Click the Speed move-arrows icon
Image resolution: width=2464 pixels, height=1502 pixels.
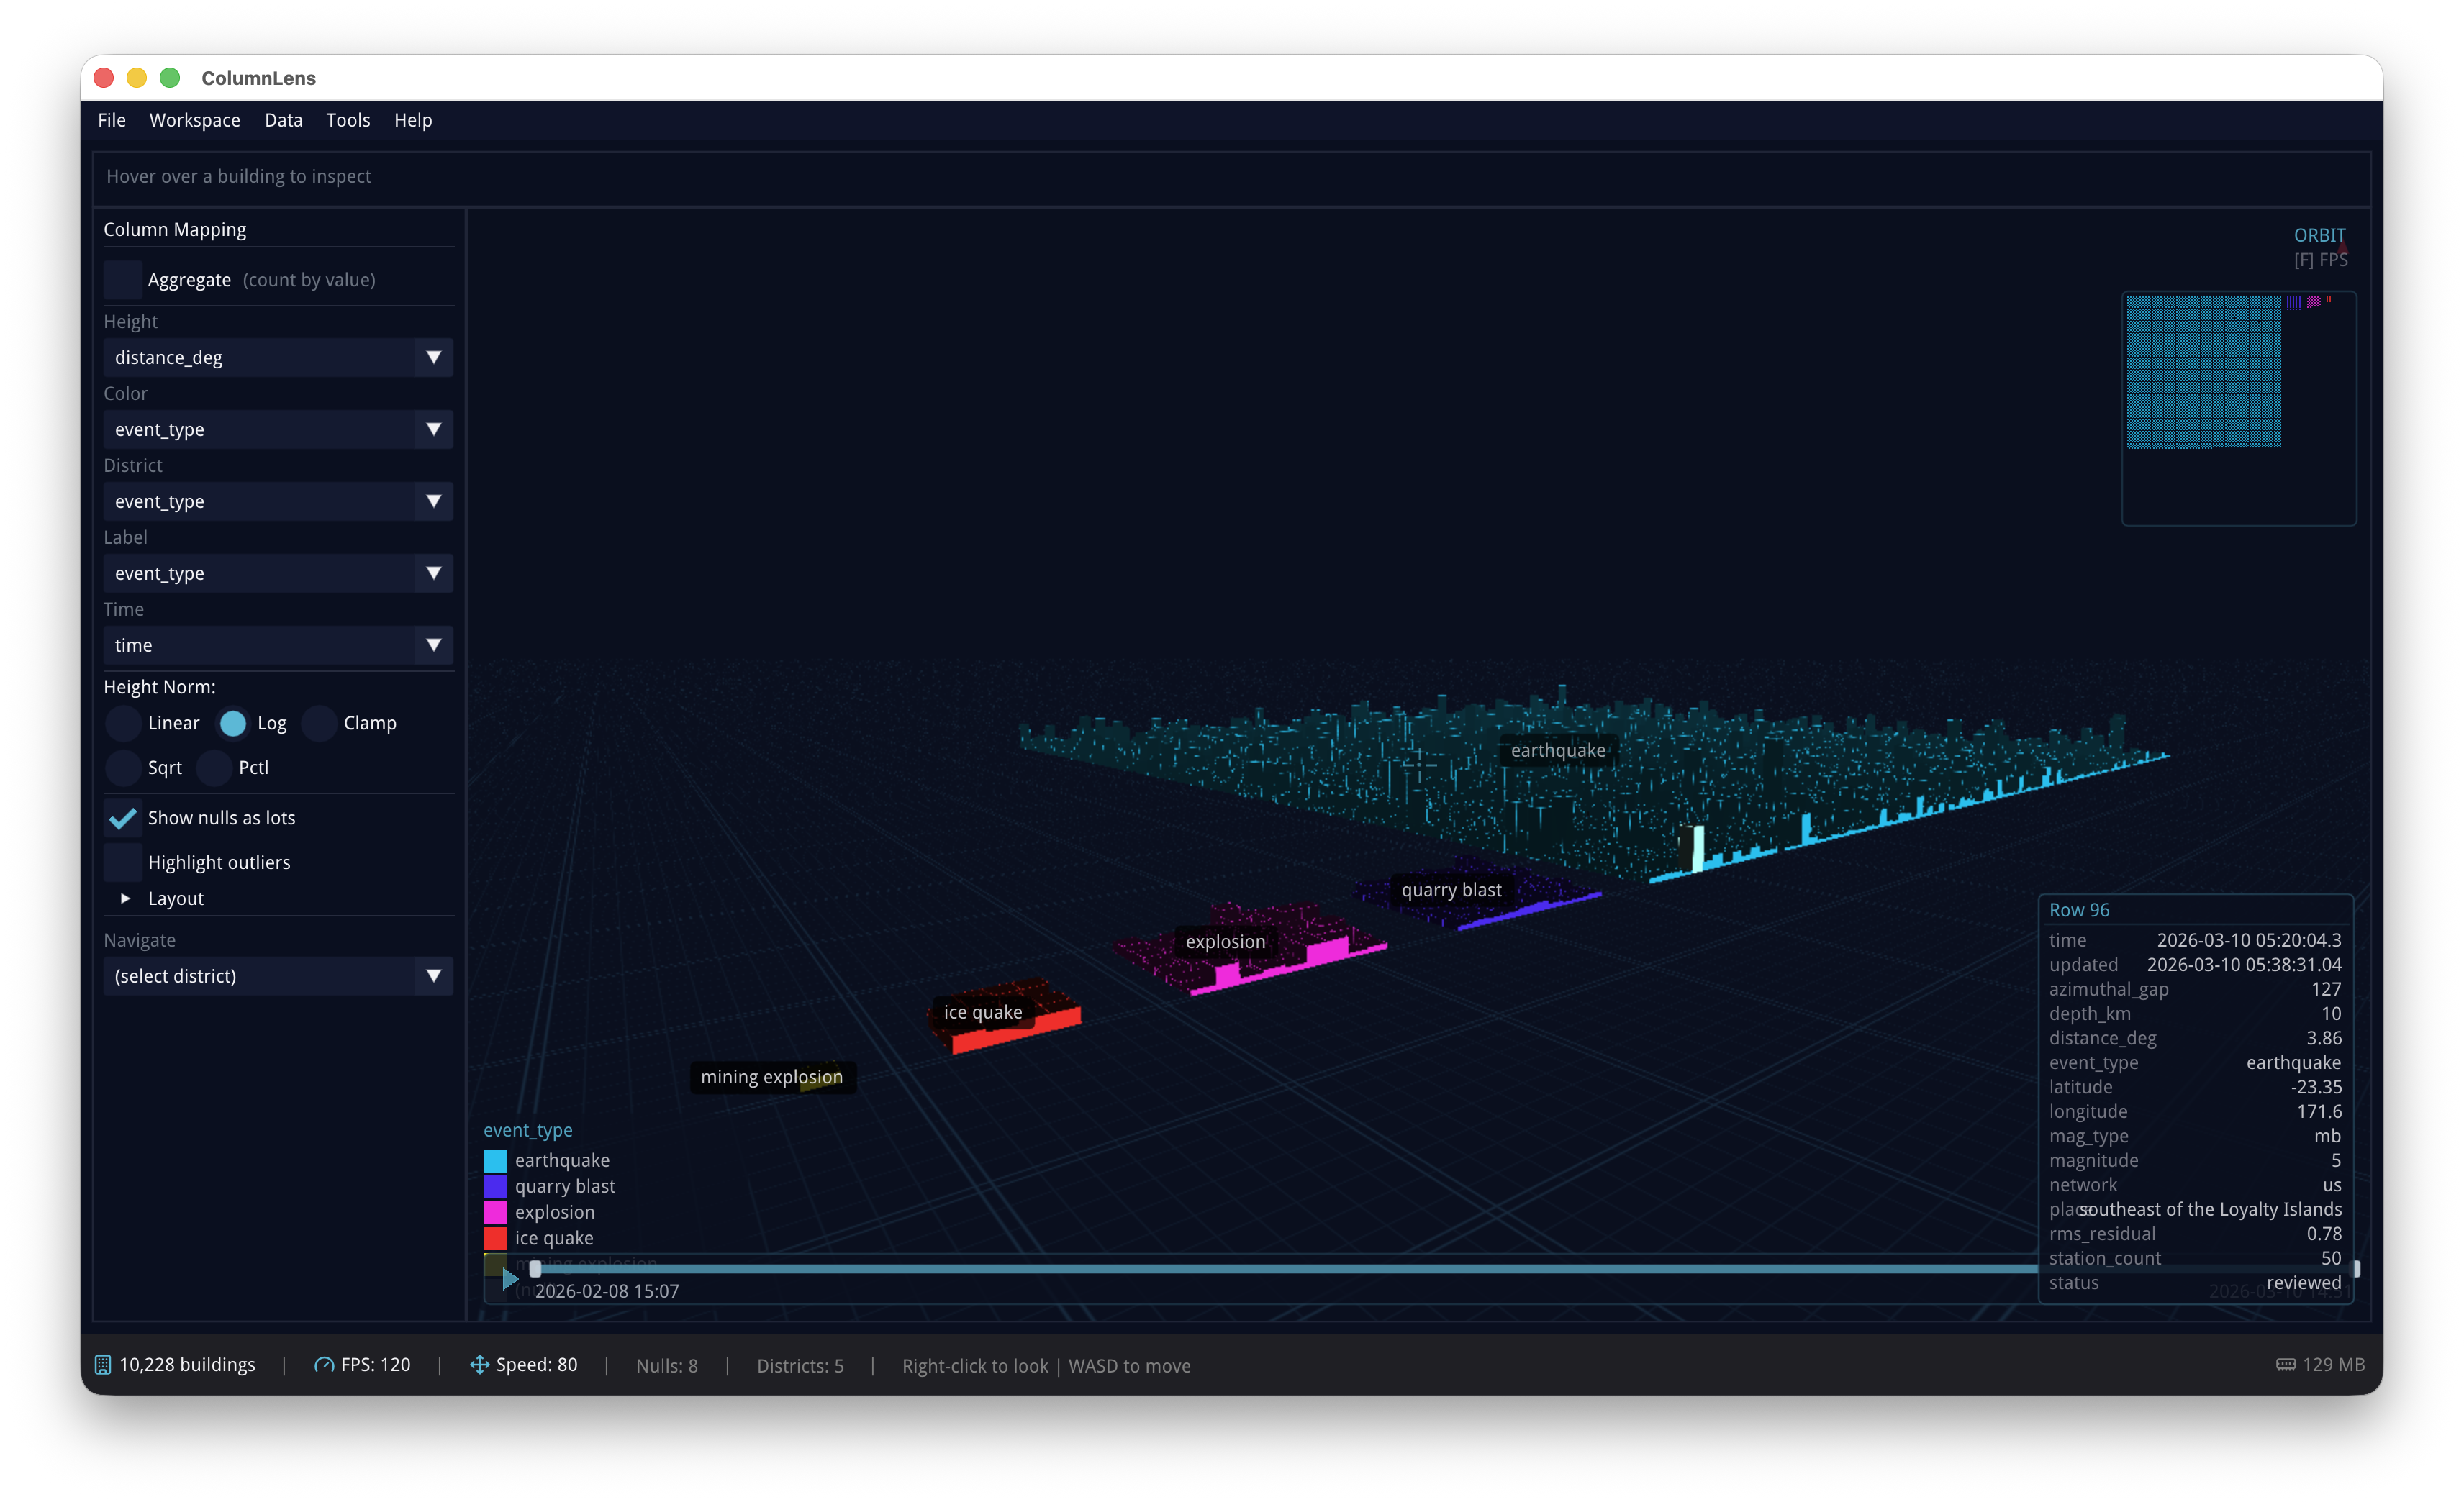479,1365
